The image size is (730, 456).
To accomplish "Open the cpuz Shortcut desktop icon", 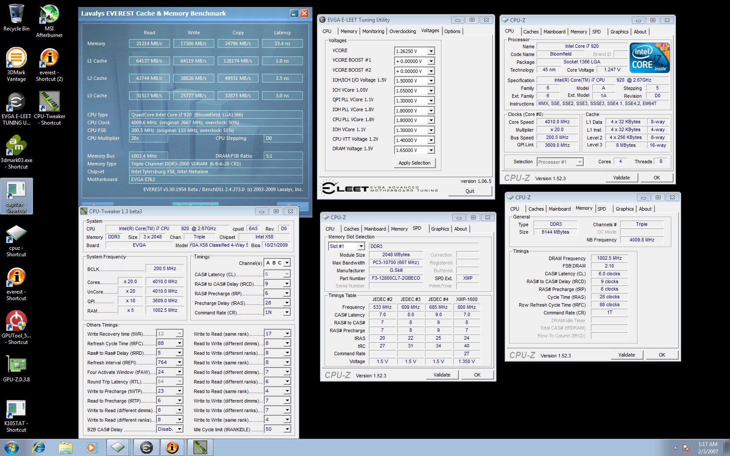I will (17, 241).
